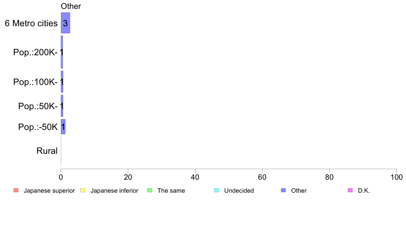Click the cyan Undecided legend swatch
Image resolution: width=406 pixels, height=251 pixels.
[x=216, y=191]
